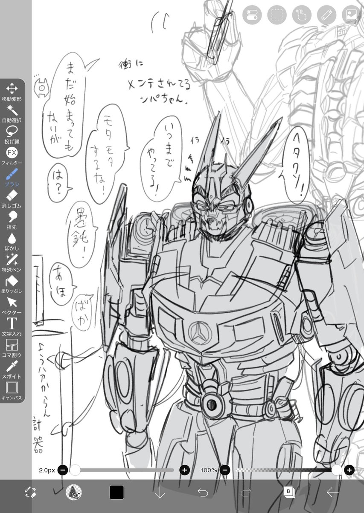Select the Vector tool (ベクター)
The width and height of the screenshot is (364, 513).
pyautogui.click(x=12, y=305)
